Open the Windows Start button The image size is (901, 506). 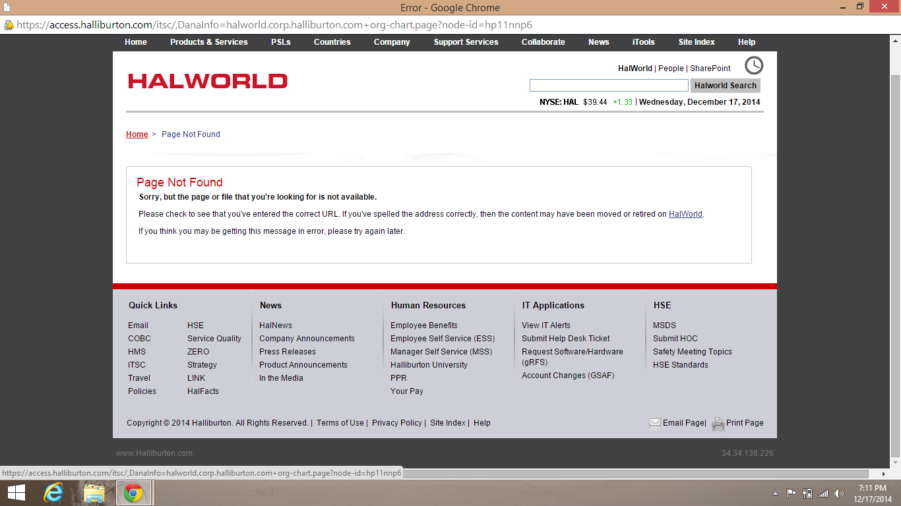click(x=16, y=493)
